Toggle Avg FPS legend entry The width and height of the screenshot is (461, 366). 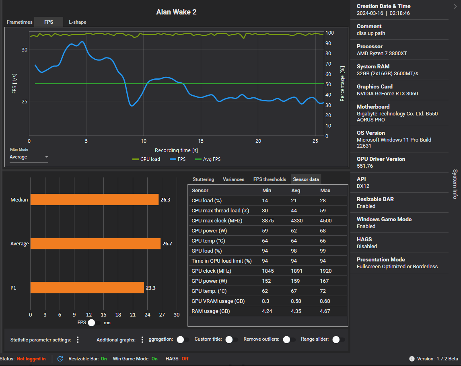(208, 159)
